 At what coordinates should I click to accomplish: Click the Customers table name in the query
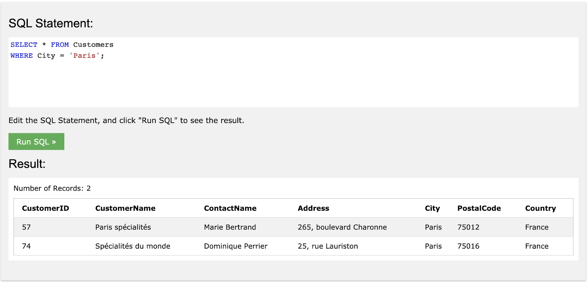[x=93, y=45]
